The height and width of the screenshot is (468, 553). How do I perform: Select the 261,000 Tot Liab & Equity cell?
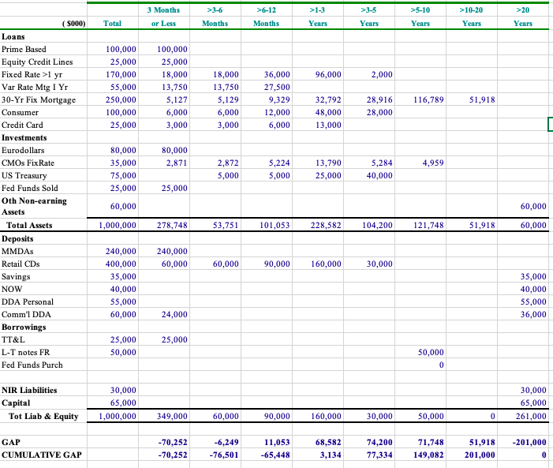[531, 417]
